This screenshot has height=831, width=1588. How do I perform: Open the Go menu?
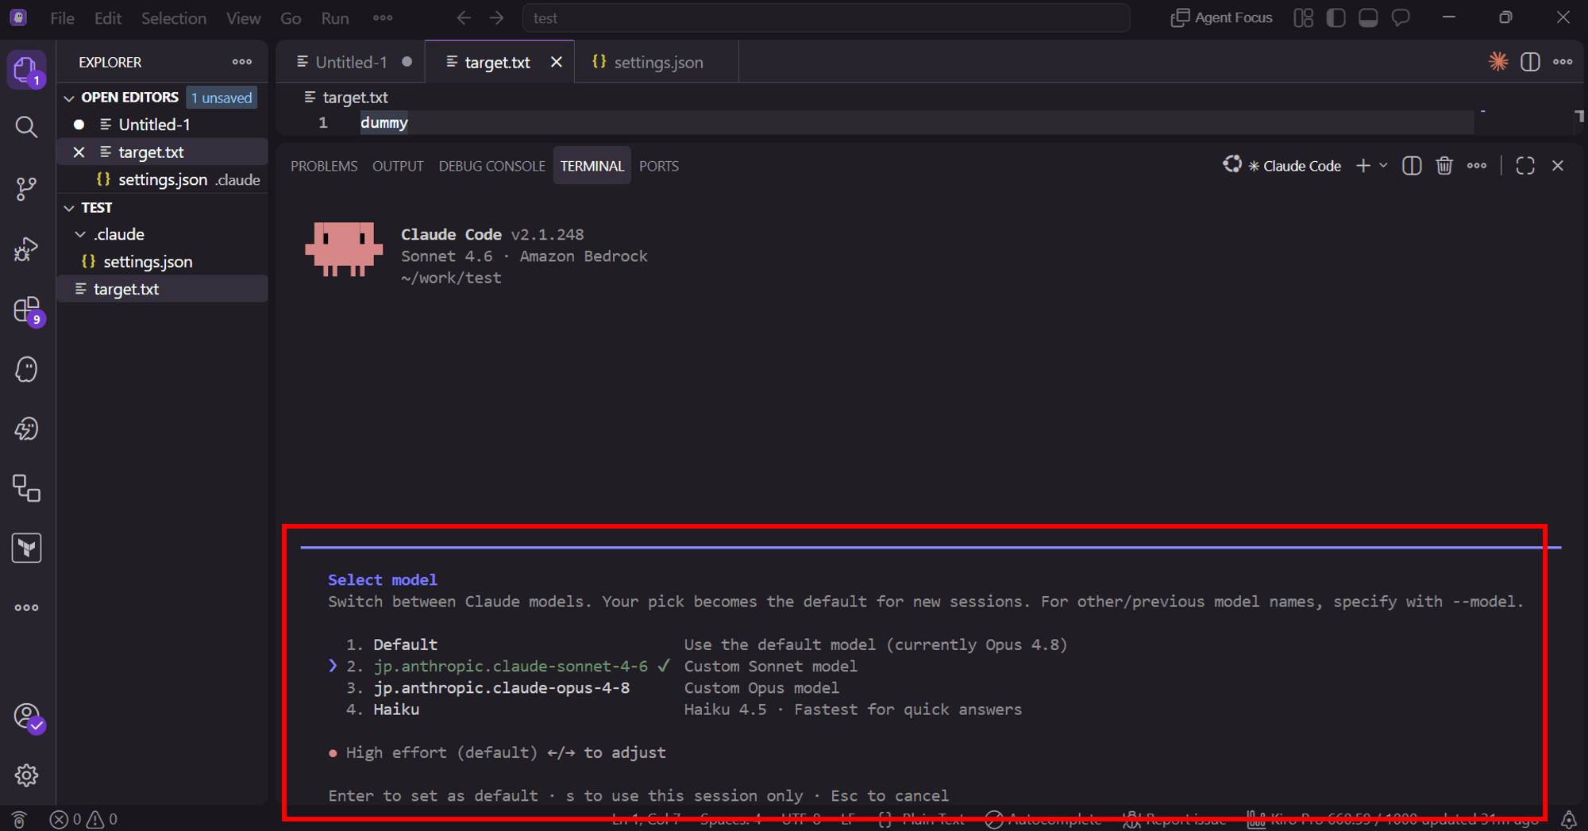tap(291, 17)
